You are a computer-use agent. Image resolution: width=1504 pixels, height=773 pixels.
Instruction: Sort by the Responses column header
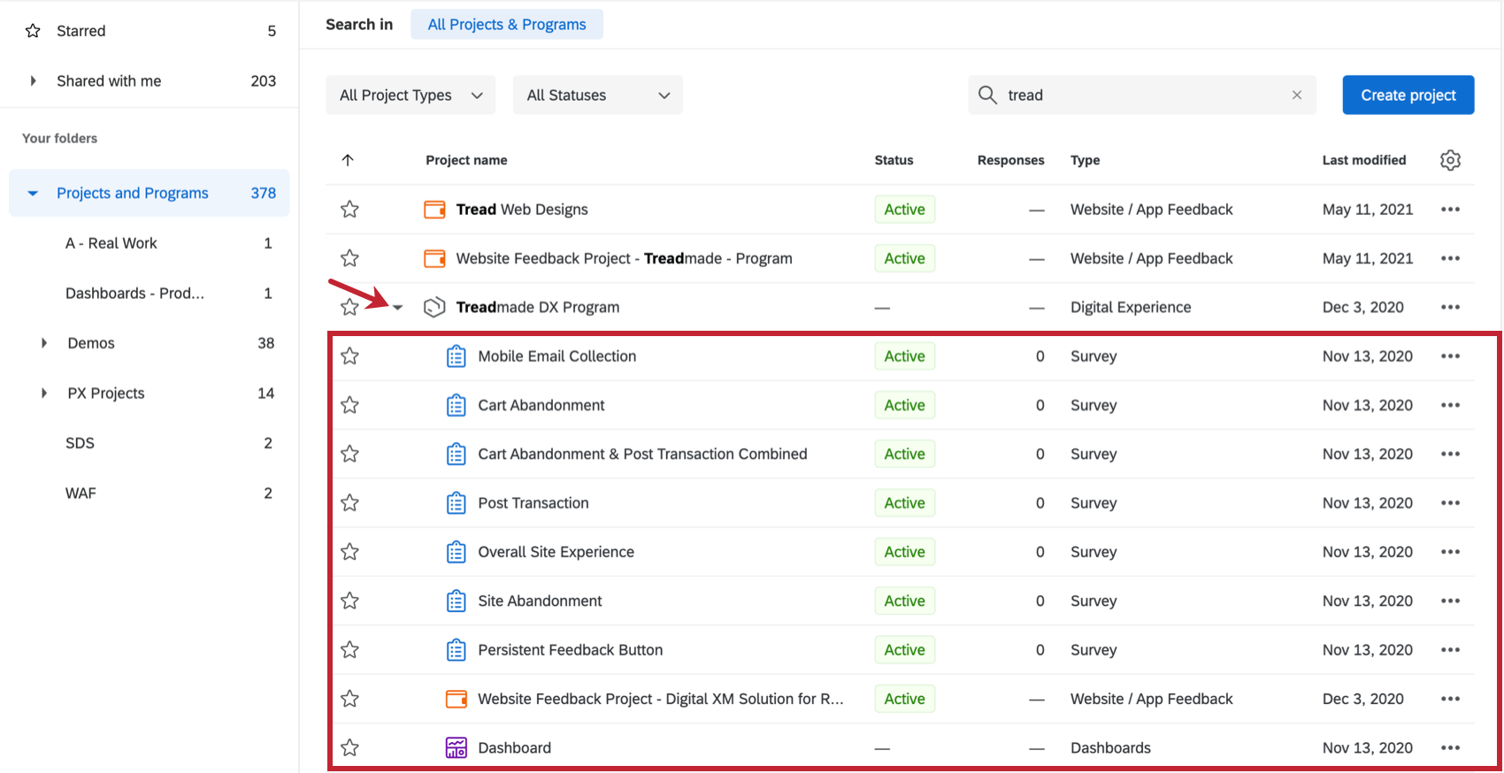(1010, 160)
